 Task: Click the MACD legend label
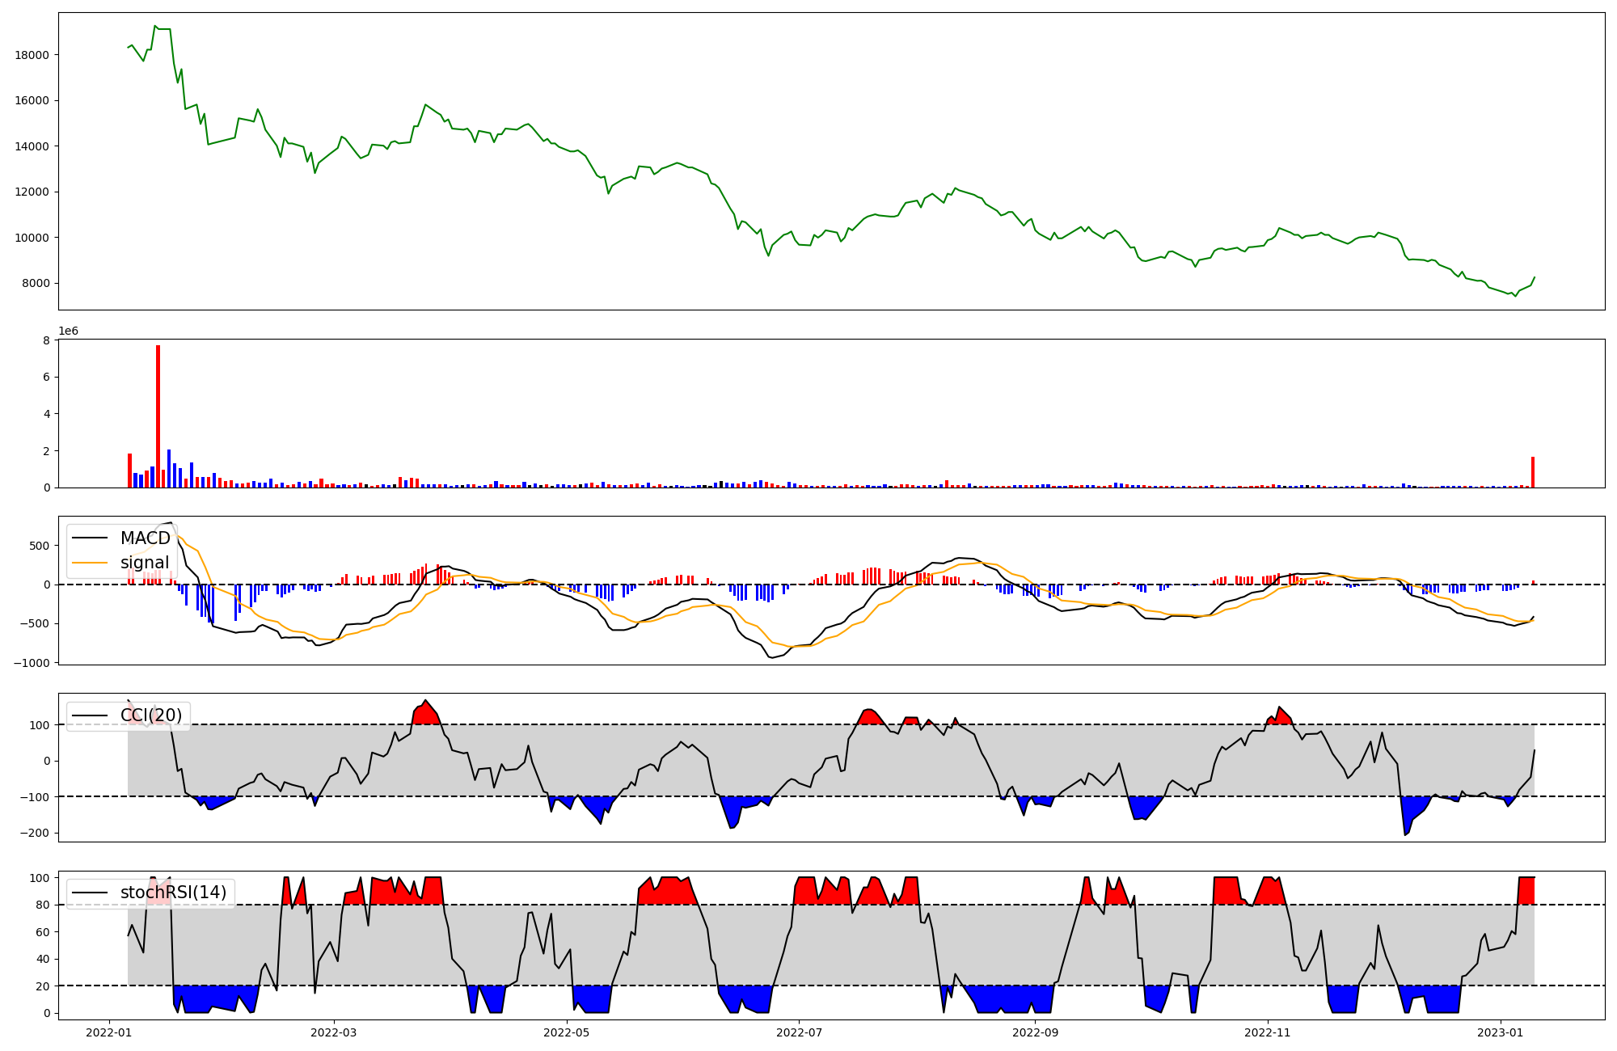click(145, 538)
